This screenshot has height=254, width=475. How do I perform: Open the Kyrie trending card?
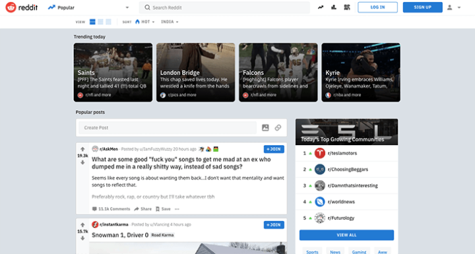[361, 72]
